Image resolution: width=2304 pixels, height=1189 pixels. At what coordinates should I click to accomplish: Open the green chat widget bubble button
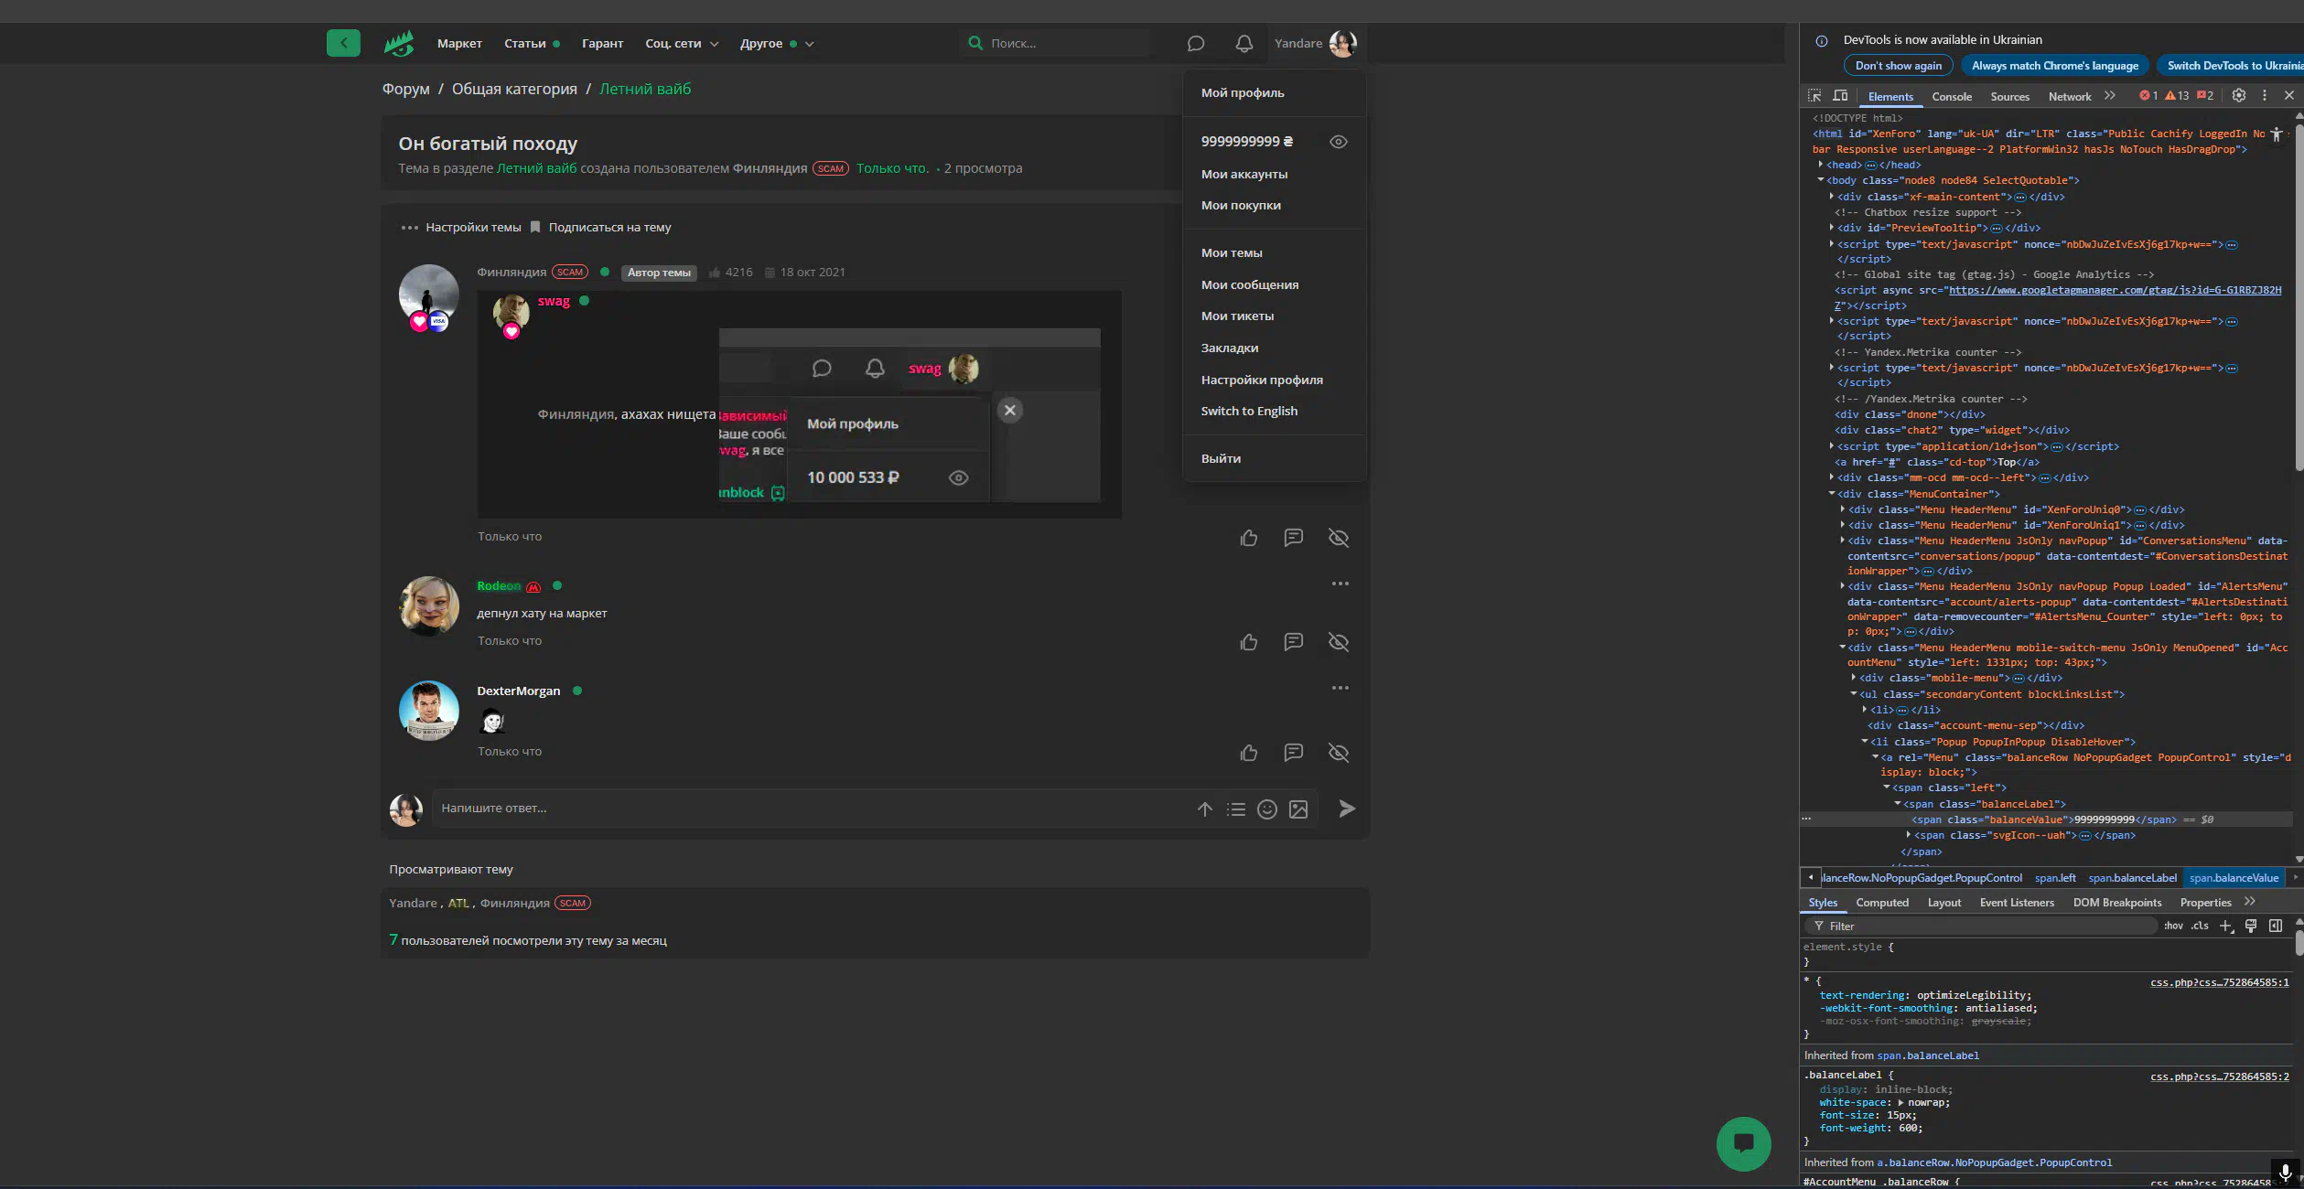1744,1143
